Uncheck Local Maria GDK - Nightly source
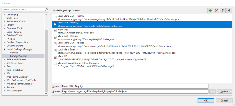 click(x=55, y=17)
